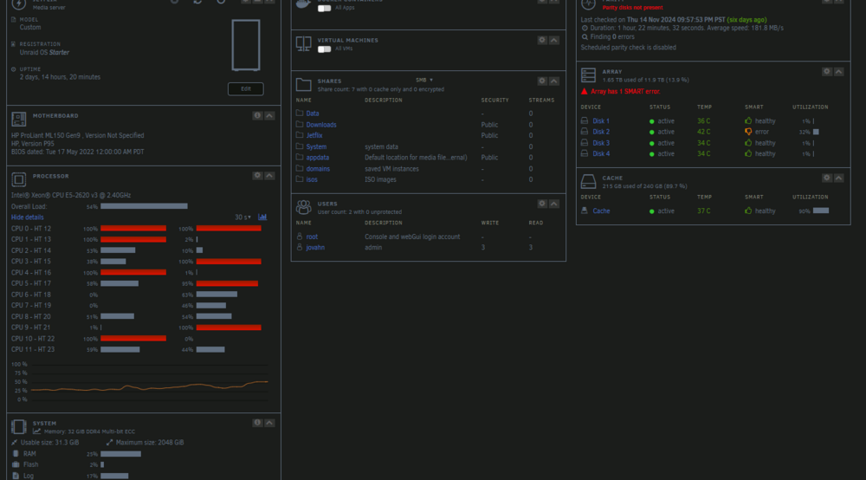Screen dimensions: 866x480
Task: Click Disk 2 SMART error thumbs-down icon
Action: pyautogui.click(x=748, y=132)
